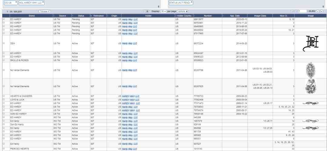The image size is (327, 151).
Task: Select the SKULLS & ROSES brand cell
Action: click(x=31, y=60)
